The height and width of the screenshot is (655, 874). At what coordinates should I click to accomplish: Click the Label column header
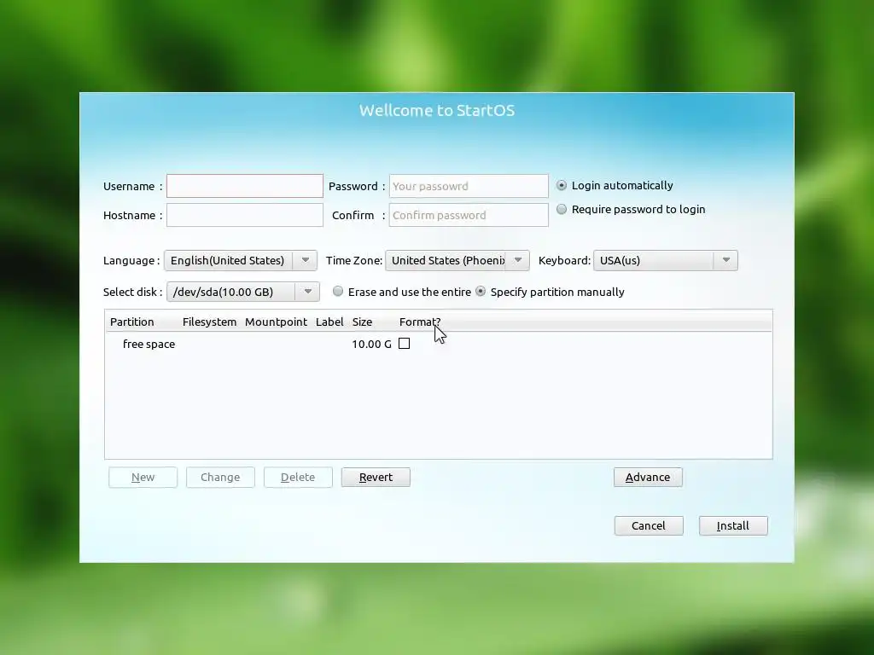(x=329, y=322)
